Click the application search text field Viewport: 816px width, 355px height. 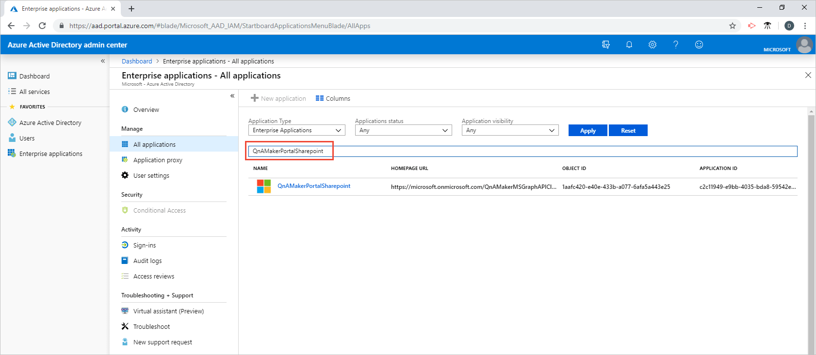pos(522,151)
